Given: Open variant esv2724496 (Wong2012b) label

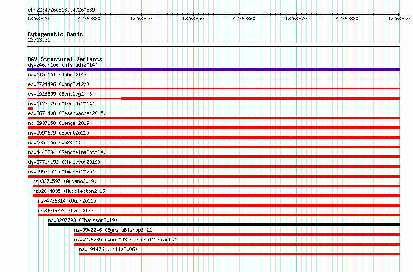Looking at the screenshot, I should (58, 84).
